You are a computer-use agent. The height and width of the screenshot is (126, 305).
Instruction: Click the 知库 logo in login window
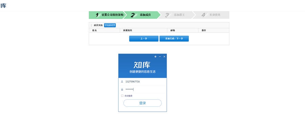[142, 65]
